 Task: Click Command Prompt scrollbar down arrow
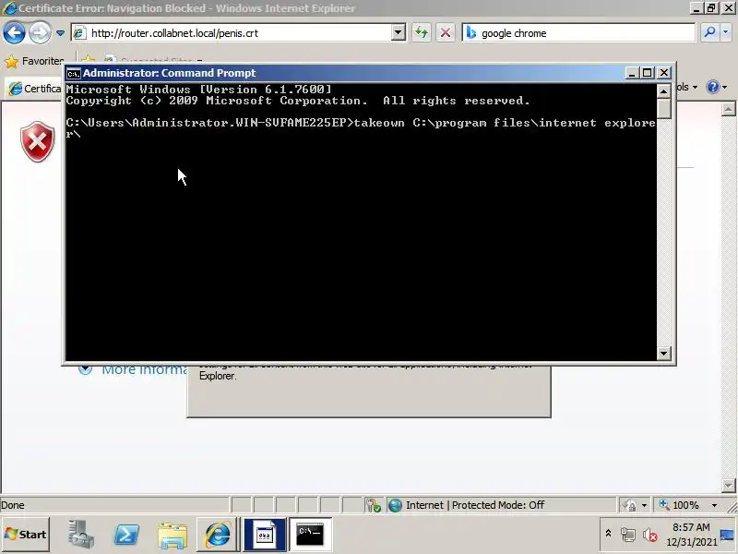tap(663, 353)
